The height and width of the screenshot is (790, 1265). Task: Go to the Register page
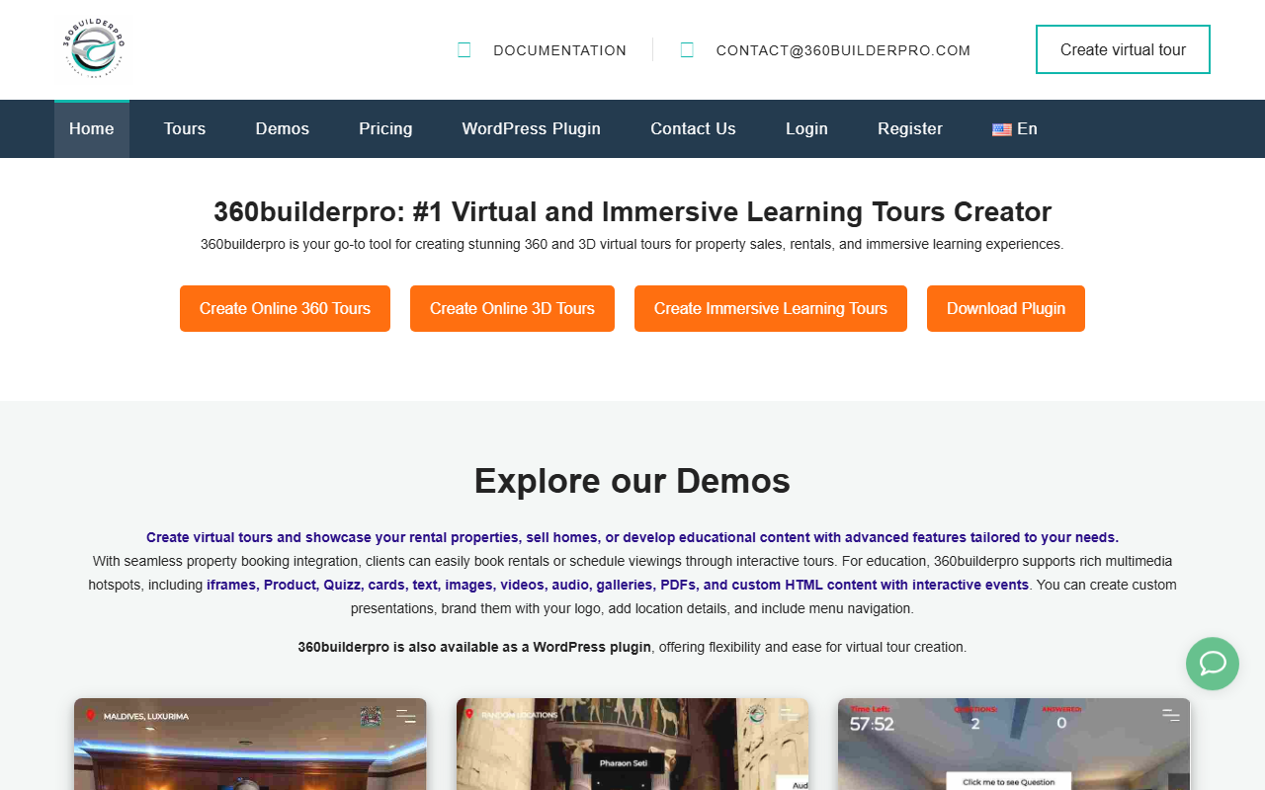pos(910,128)
